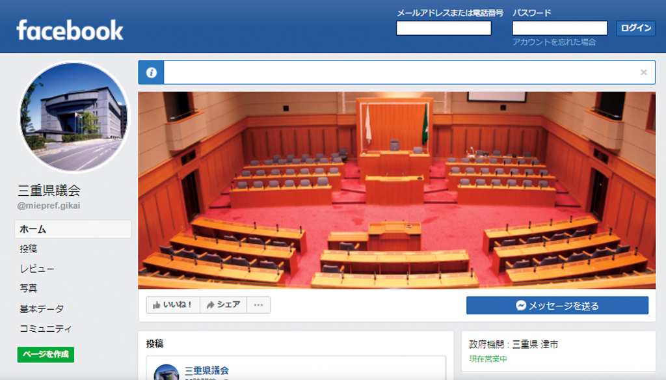Viewport: 666px width, 380px height.
Task: Open the コミュニティ section
Action: [x=46, y=329]
